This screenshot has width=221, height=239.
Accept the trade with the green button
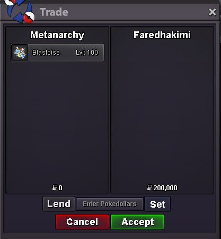137,222
